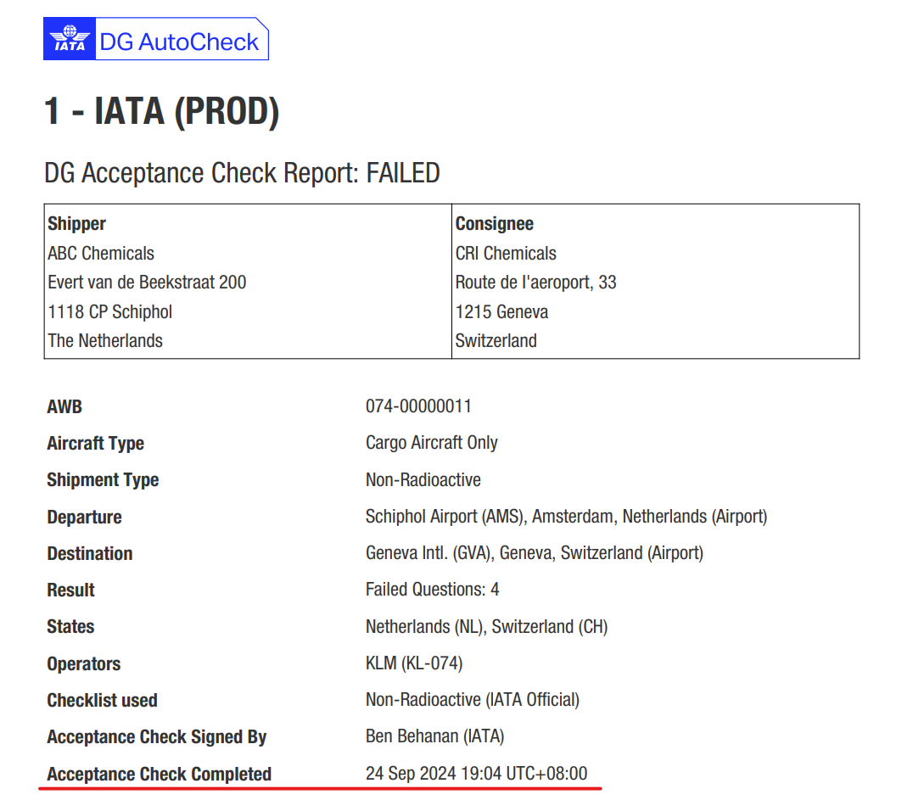Screen dimensions: 913x800
Task: Click the "Departure" label
Action: click(85, 517)
